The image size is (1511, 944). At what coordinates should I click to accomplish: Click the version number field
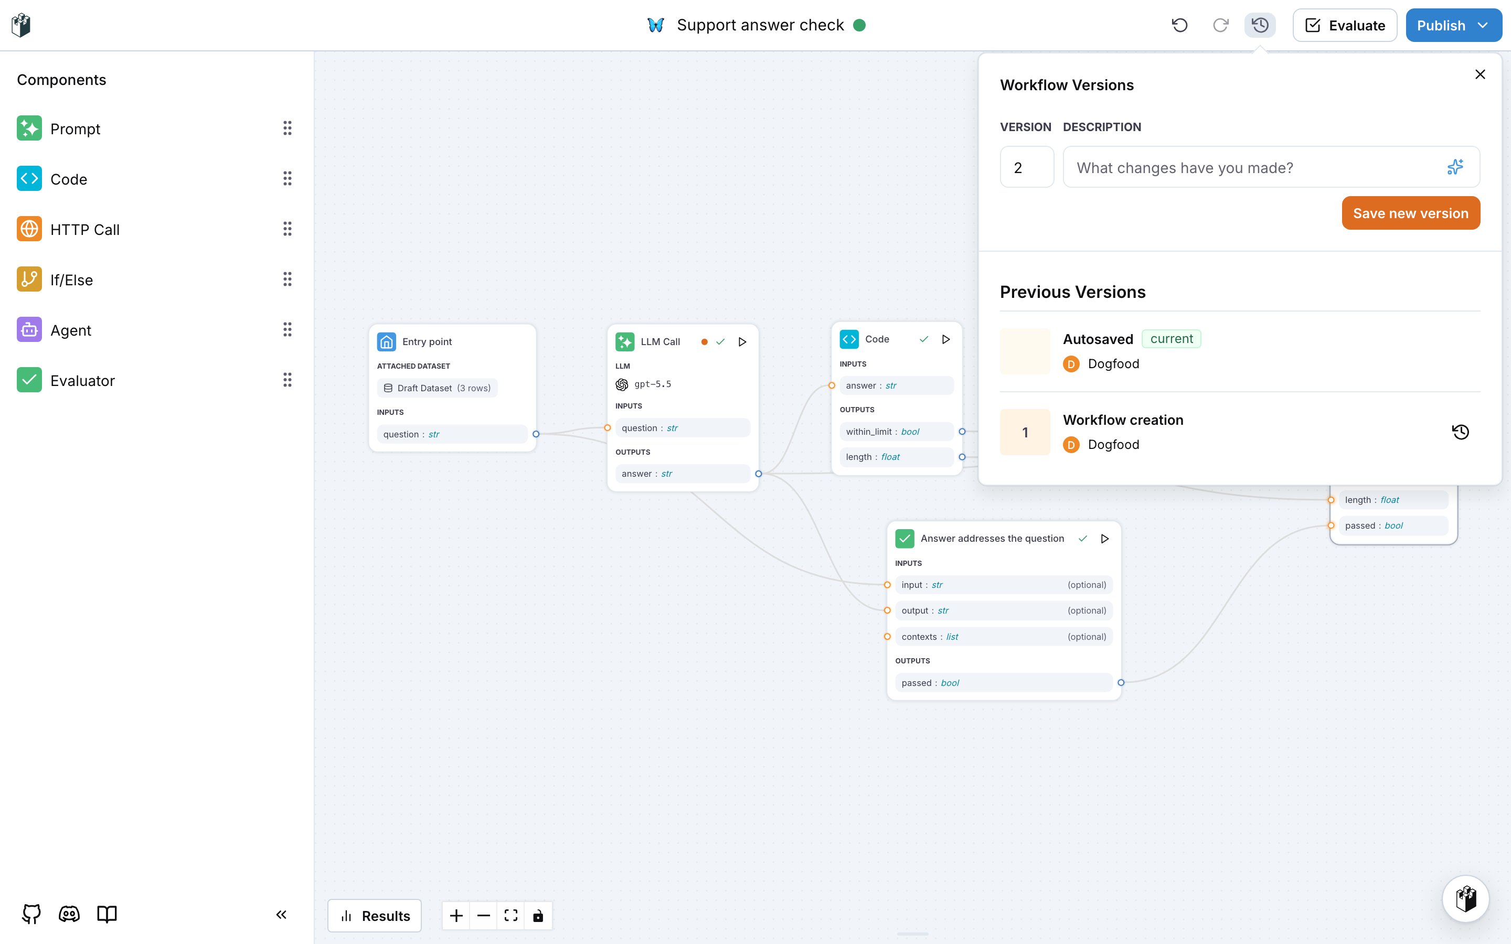point(1026,167)
